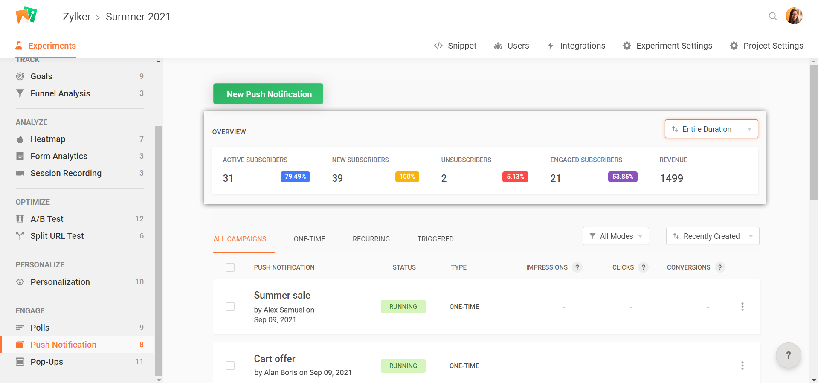Screen dimensions: 818x383
Task: Click the Conversions help icon
Action: pyautogui.click(x=720, y=267)
